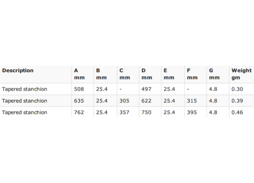The height and width of the screenshot is (183, 254).
Task: Select the 635 value in column A
Action: coord(79,101)
